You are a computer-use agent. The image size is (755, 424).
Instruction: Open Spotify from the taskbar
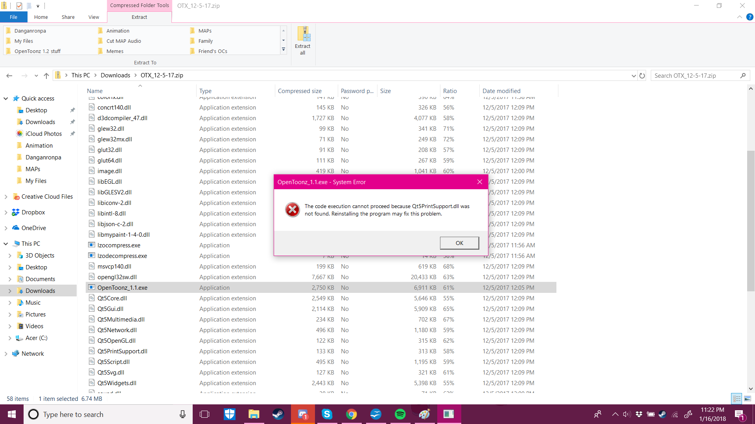[x=400, y=414]
